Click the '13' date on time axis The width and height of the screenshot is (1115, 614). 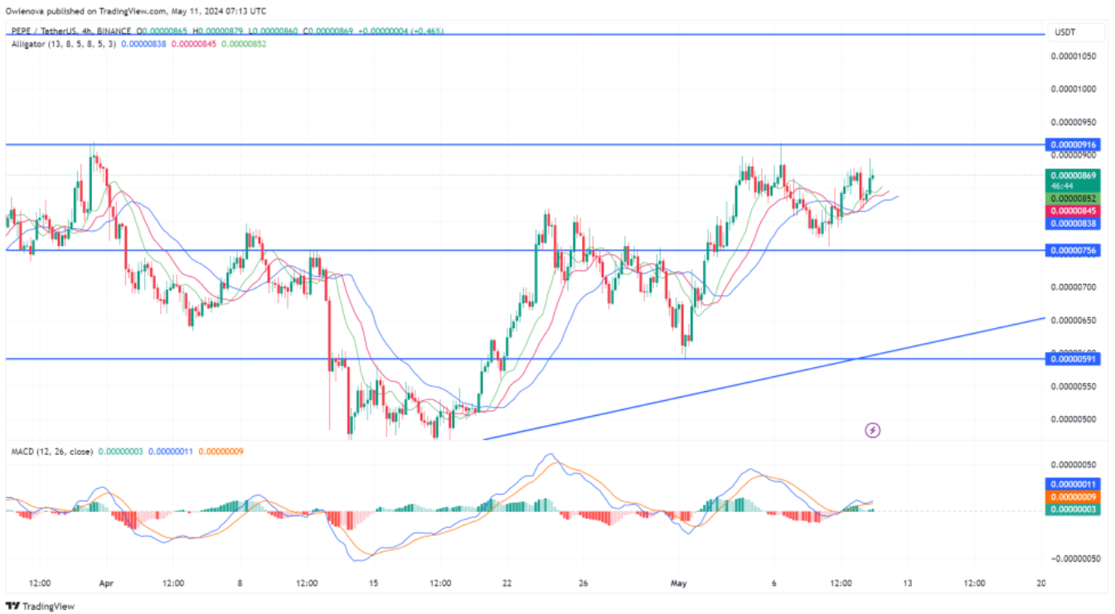tap(907, 583)
